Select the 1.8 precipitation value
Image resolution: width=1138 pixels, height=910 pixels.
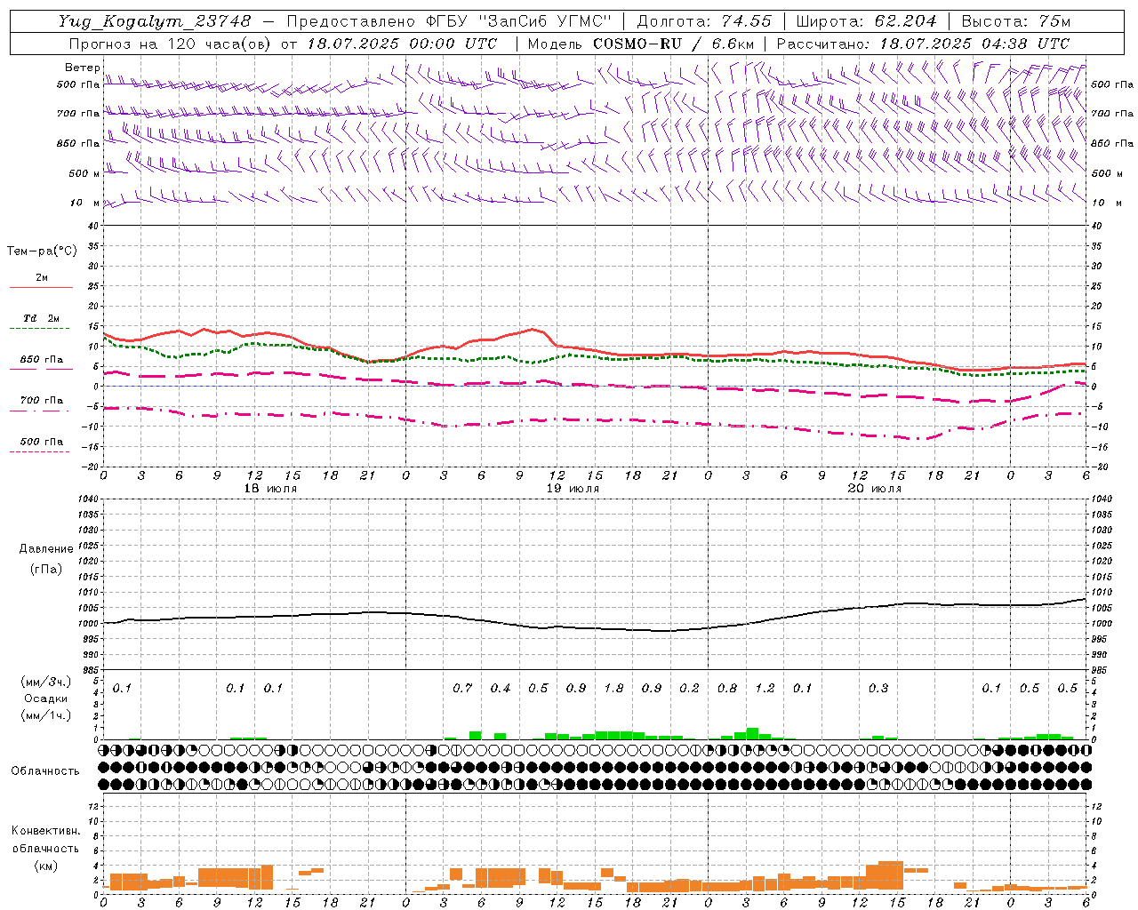[x=613, y=688]
